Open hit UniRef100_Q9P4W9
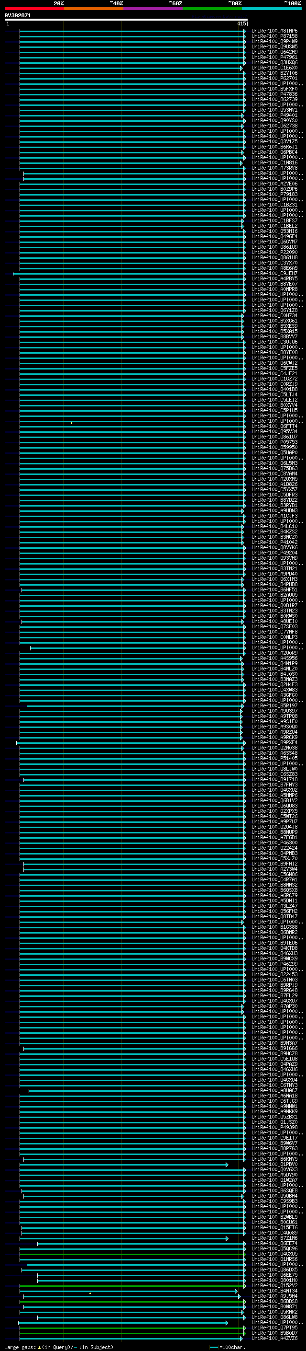The height and width of the screenshot is (1351, 306). [x=274, y=41]
